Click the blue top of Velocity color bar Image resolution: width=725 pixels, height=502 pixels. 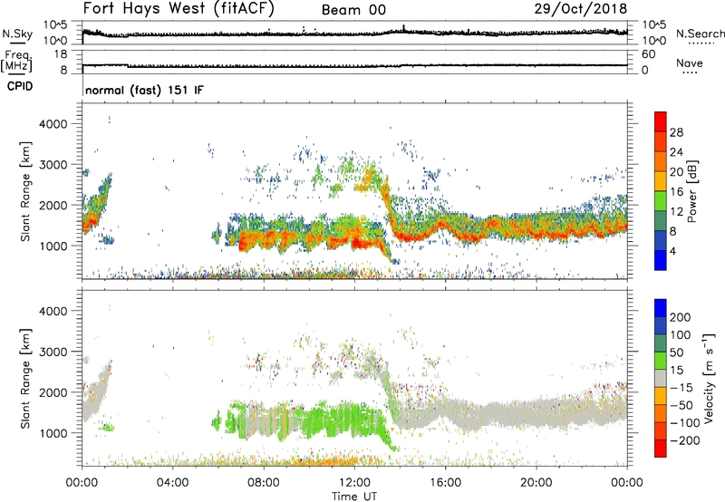coord(661,308)
